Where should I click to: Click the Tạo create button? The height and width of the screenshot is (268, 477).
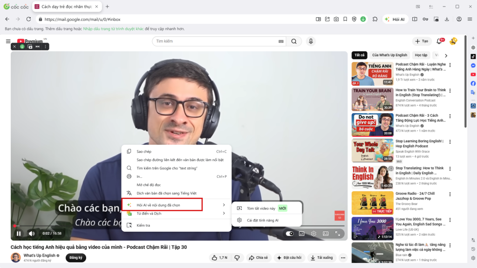click(x=422, y=41)
